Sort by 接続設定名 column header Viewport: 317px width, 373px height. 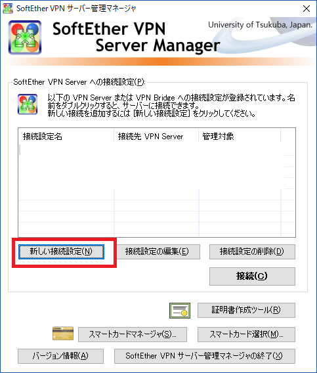tap(66, 137)
